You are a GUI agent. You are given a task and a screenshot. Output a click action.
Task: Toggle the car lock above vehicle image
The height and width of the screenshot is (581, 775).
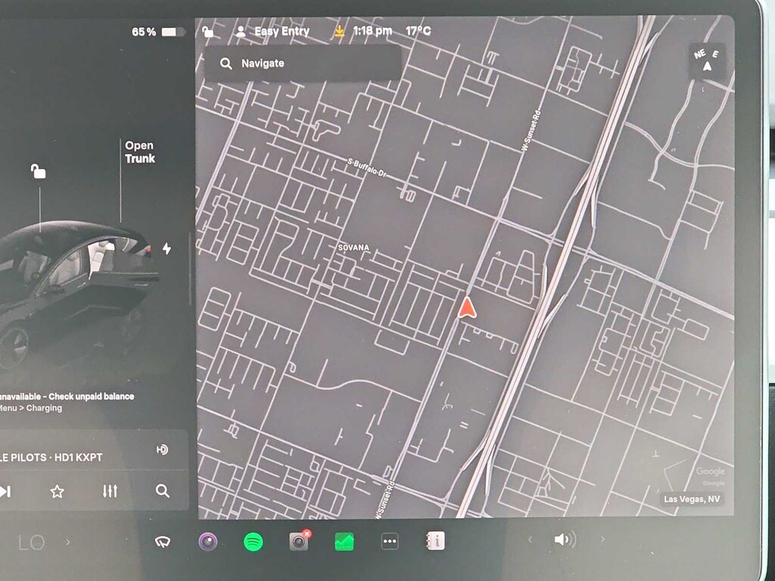point(38,172)
